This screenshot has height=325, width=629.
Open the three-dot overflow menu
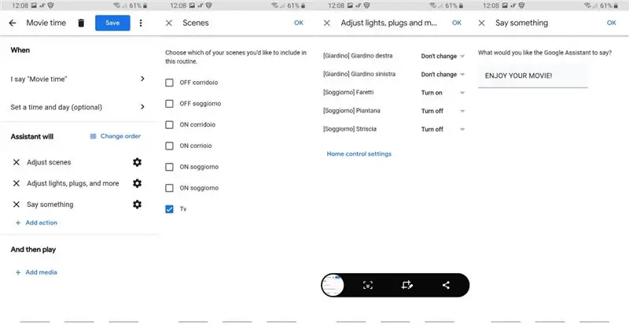[141, 23]
